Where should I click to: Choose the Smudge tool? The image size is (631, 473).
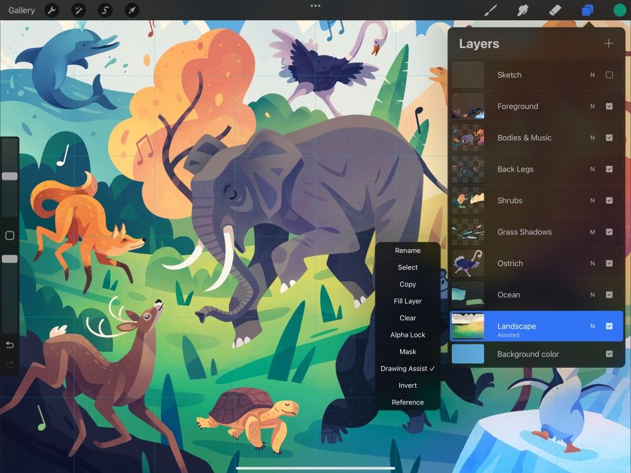[x=523, y=10]
